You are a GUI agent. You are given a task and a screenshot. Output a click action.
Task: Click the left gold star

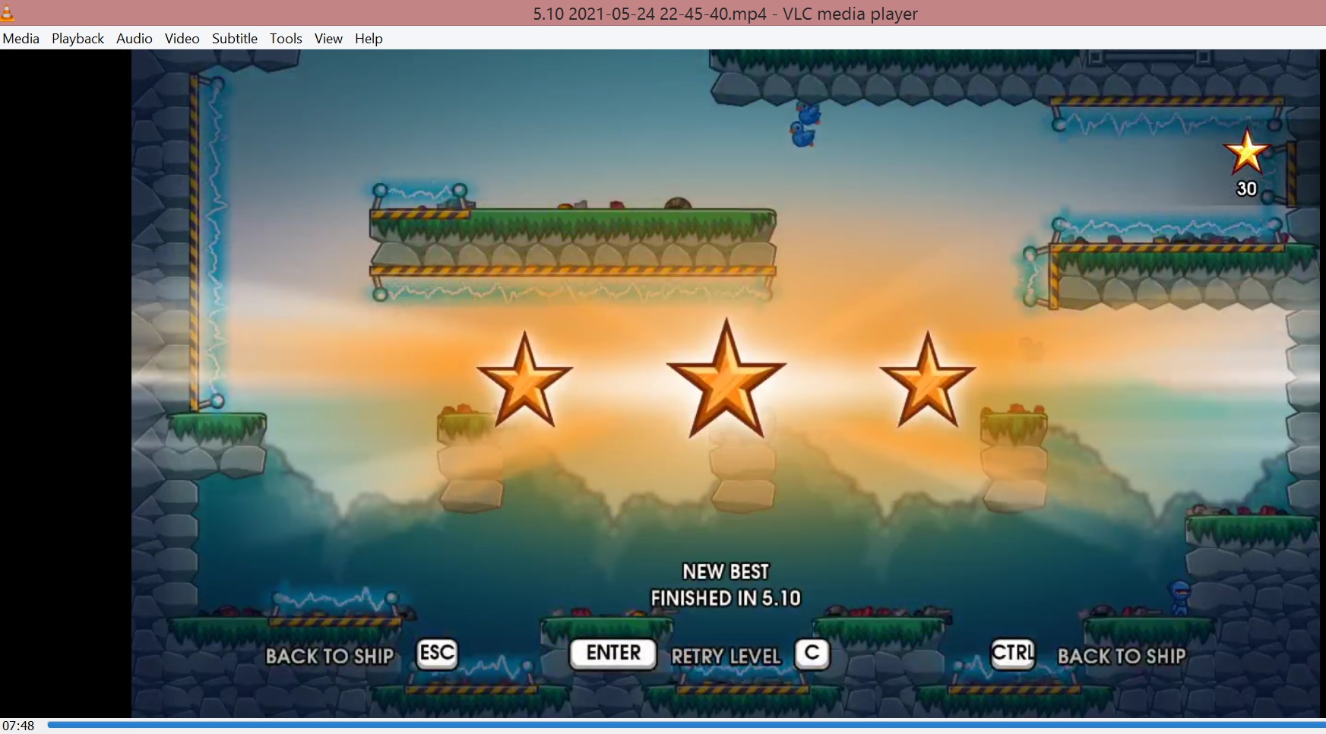coord(524,380)
